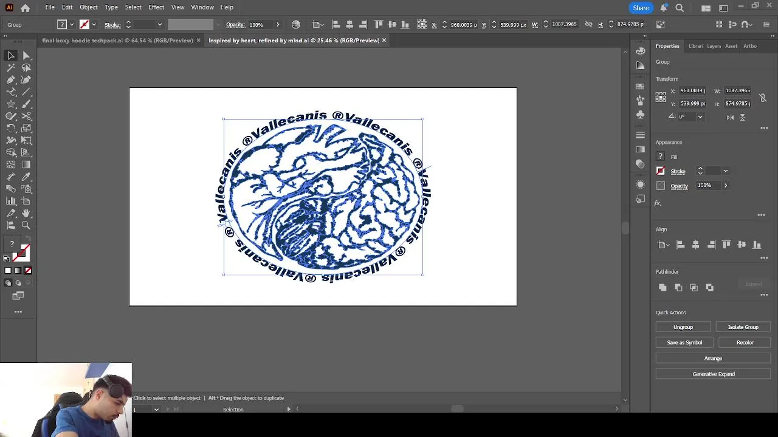Open the Edit Toolbar three-dots button

(x=18, y=312)
